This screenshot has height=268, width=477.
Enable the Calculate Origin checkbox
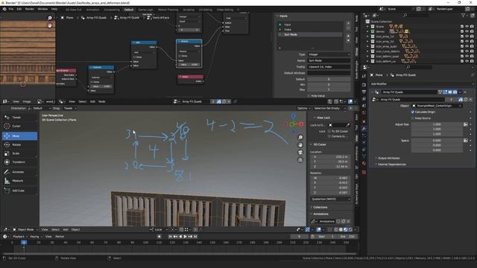[x=413, y=112]
